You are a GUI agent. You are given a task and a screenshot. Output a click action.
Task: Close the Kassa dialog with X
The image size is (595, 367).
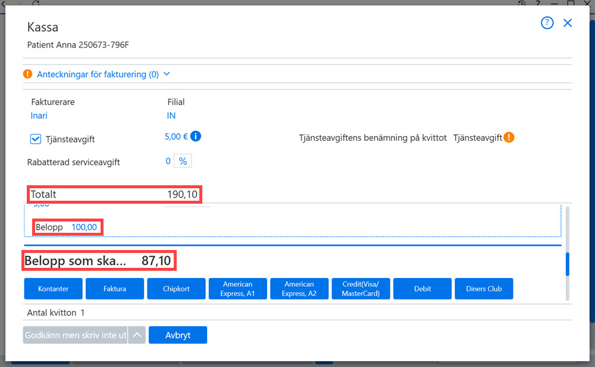[568, 23]
